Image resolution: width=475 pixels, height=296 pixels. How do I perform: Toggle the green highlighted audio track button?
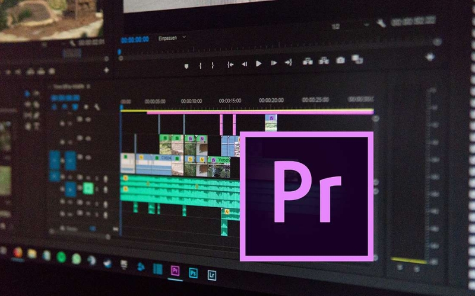(88, 188)
